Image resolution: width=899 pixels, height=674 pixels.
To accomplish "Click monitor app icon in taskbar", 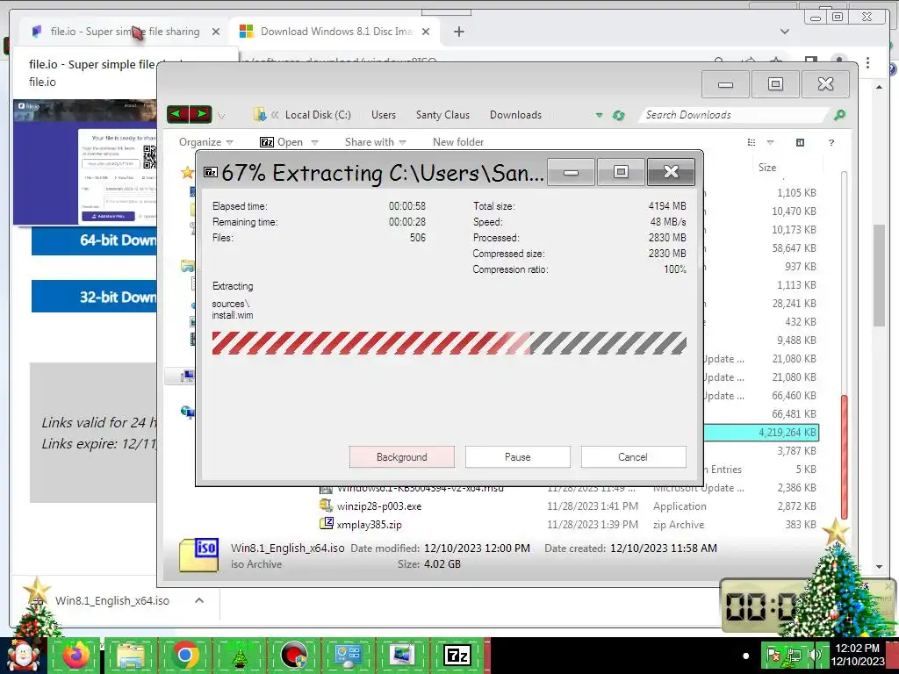I will (x=402, y=655).
